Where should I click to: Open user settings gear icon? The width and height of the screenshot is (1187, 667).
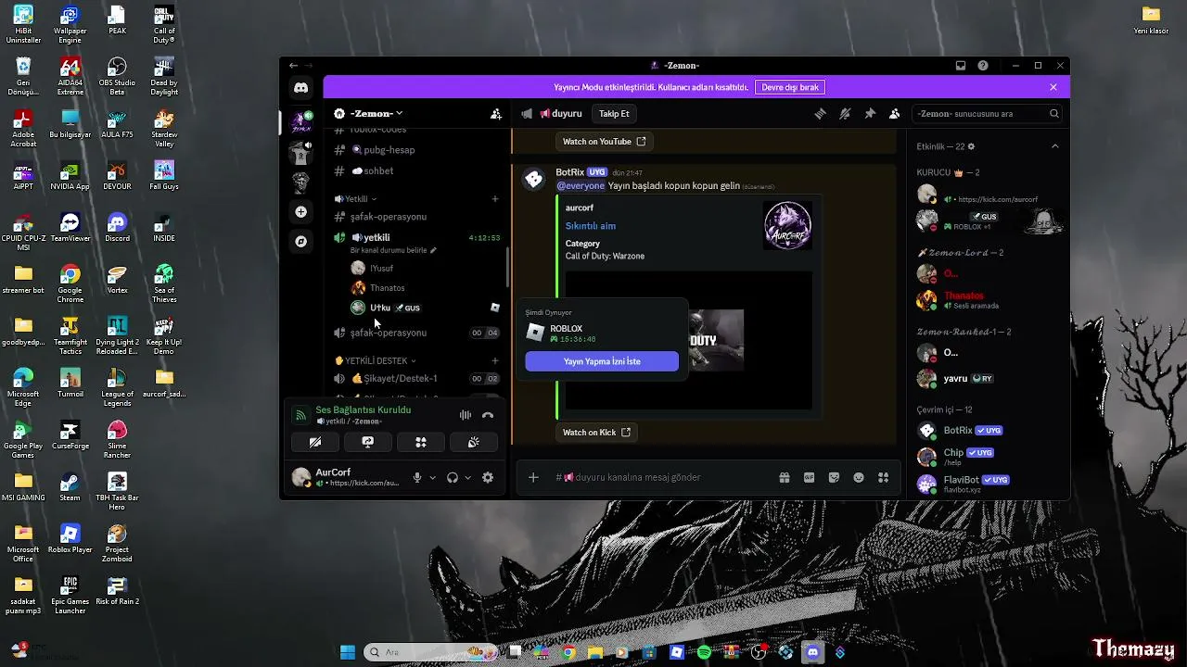[x=488, y=478]
